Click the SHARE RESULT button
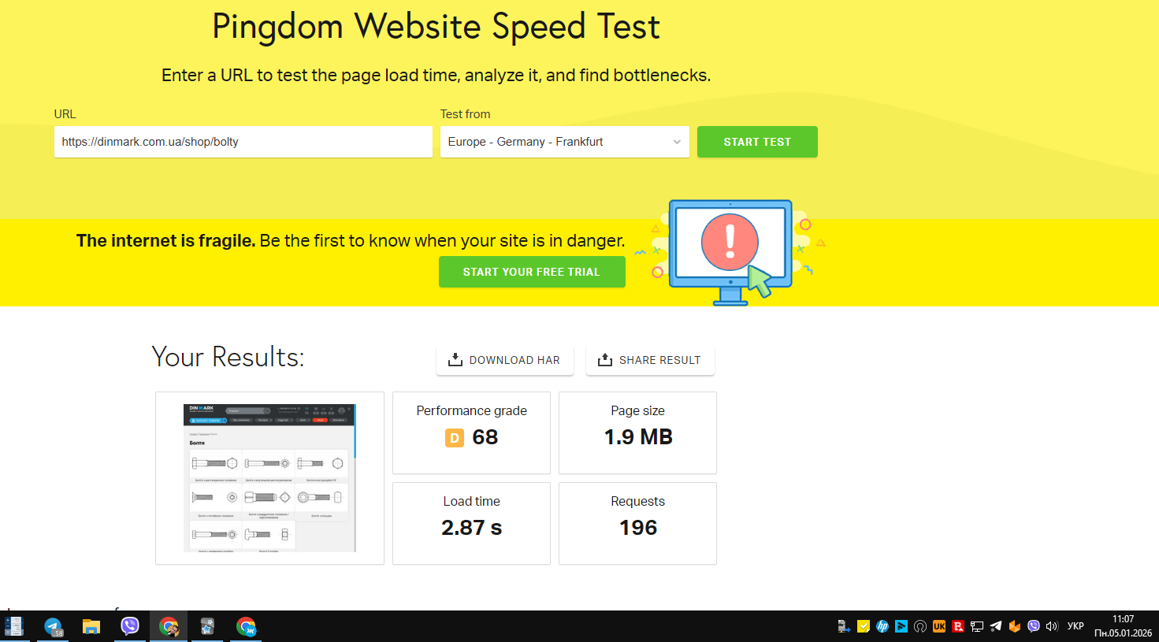Image resolution: width=1159 pixels, height=642 pixels. (650, 360)
